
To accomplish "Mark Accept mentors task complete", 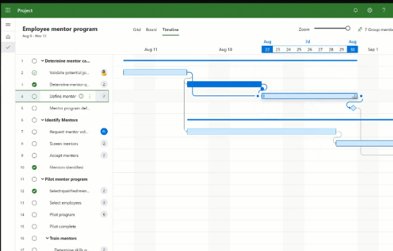I will click(34, 156).
